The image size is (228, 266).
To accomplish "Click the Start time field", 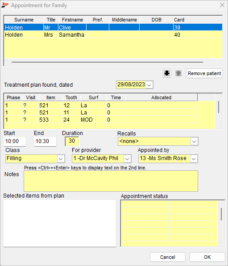I will [15, 141].
